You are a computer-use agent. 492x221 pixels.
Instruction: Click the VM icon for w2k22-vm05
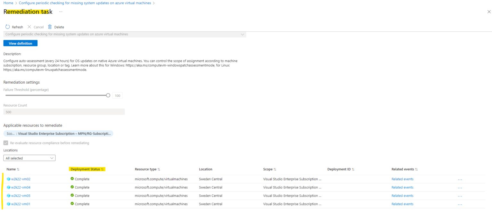point(9,196)
